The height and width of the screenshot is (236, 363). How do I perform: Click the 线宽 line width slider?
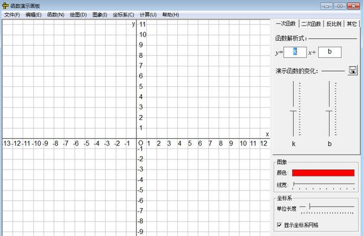(x=324, y=185)
